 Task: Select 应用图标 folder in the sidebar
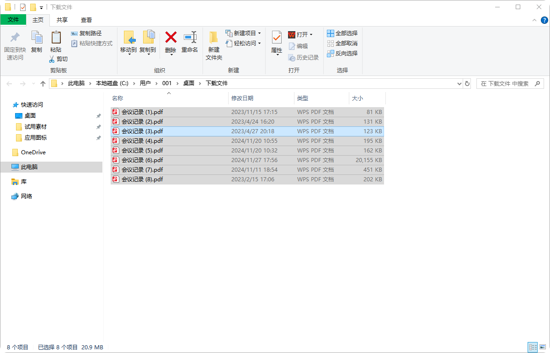tap(36, 138)
